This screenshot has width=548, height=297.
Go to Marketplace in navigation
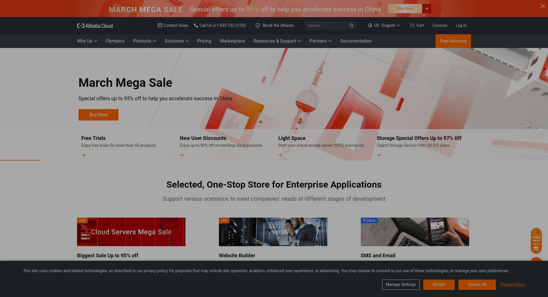click(232, 41)
